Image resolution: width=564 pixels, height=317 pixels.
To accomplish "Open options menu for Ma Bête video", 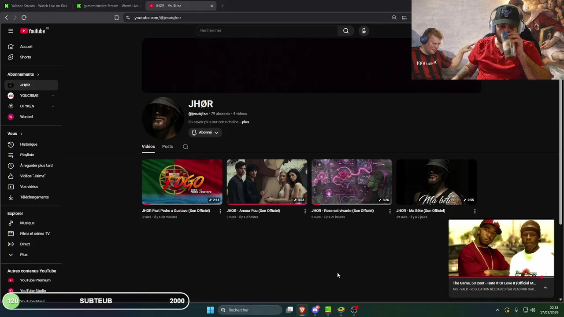I will (475, 211).
